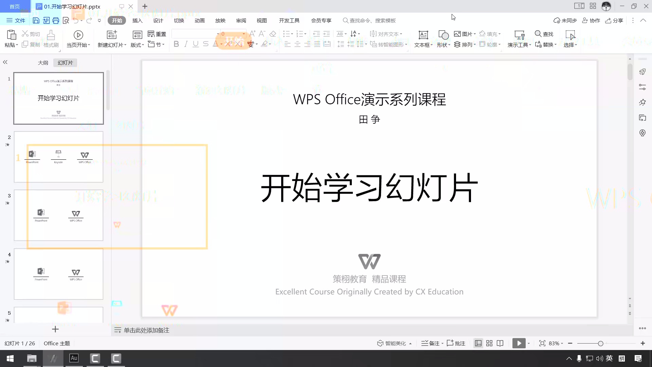The height and width of the screenshot is (367, 652).
Task: Open the Insert (插入) ribbon tab
Action: pyautogui.click(x=137, y=21)
